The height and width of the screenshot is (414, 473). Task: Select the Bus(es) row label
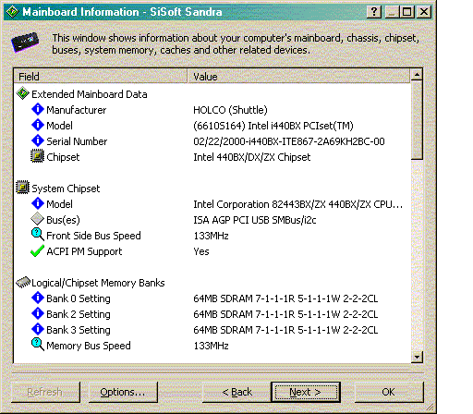coord(63,220)
